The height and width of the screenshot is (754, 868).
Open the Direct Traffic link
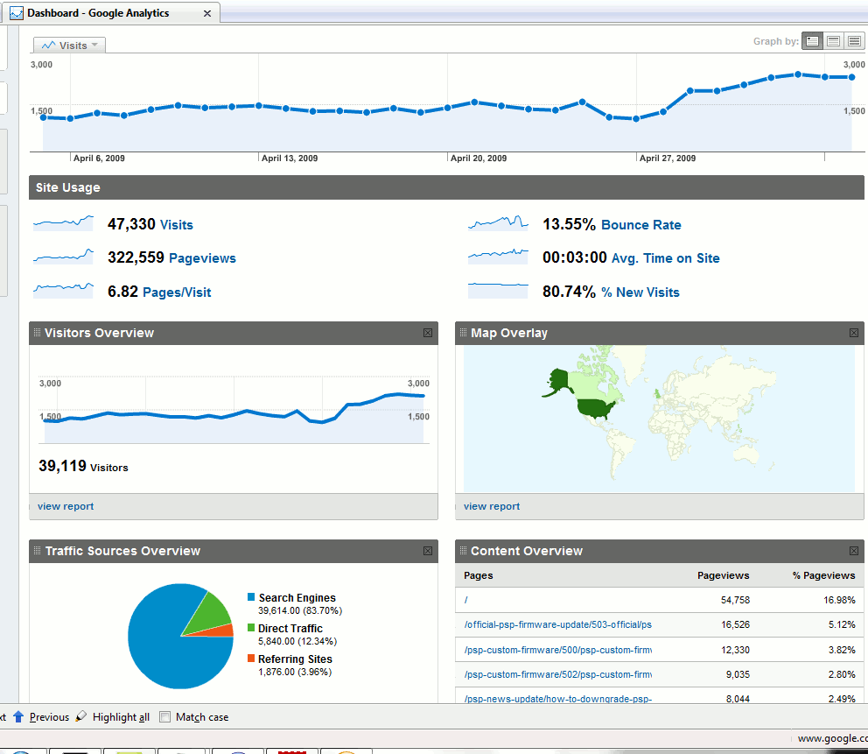point(290,628)
